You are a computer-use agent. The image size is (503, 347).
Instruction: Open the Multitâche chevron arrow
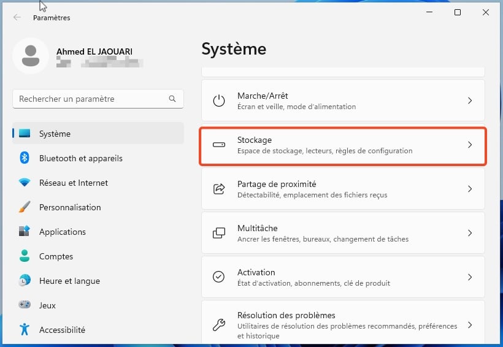tap(470, 233)
